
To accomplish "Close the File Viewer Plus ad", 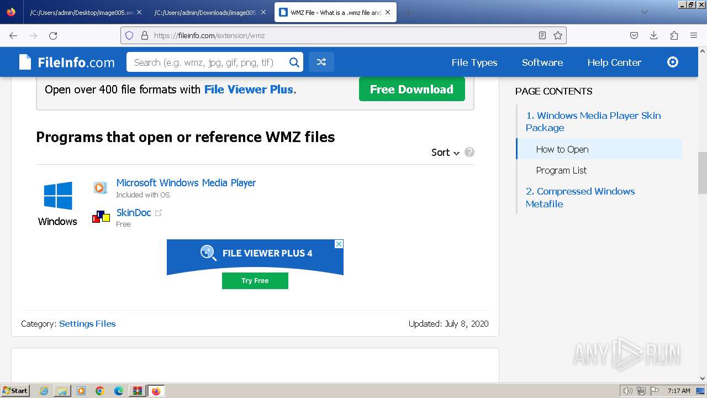I will click(339, 244).
